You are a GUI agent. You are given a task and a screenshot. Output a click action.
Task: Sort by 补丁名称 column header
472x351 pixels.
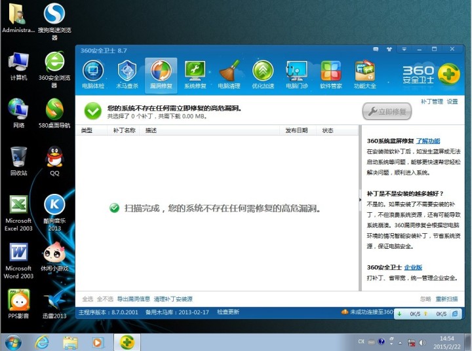[124, 130]
